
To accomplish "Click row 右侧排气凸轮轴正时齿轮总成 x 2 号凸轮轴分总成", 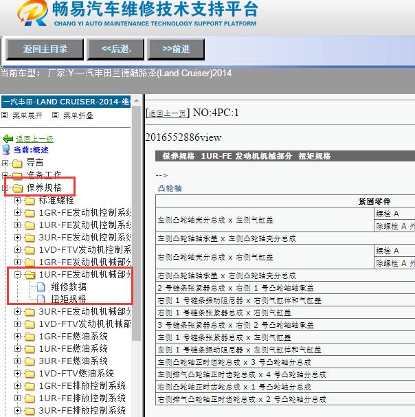I will (285, 399).
